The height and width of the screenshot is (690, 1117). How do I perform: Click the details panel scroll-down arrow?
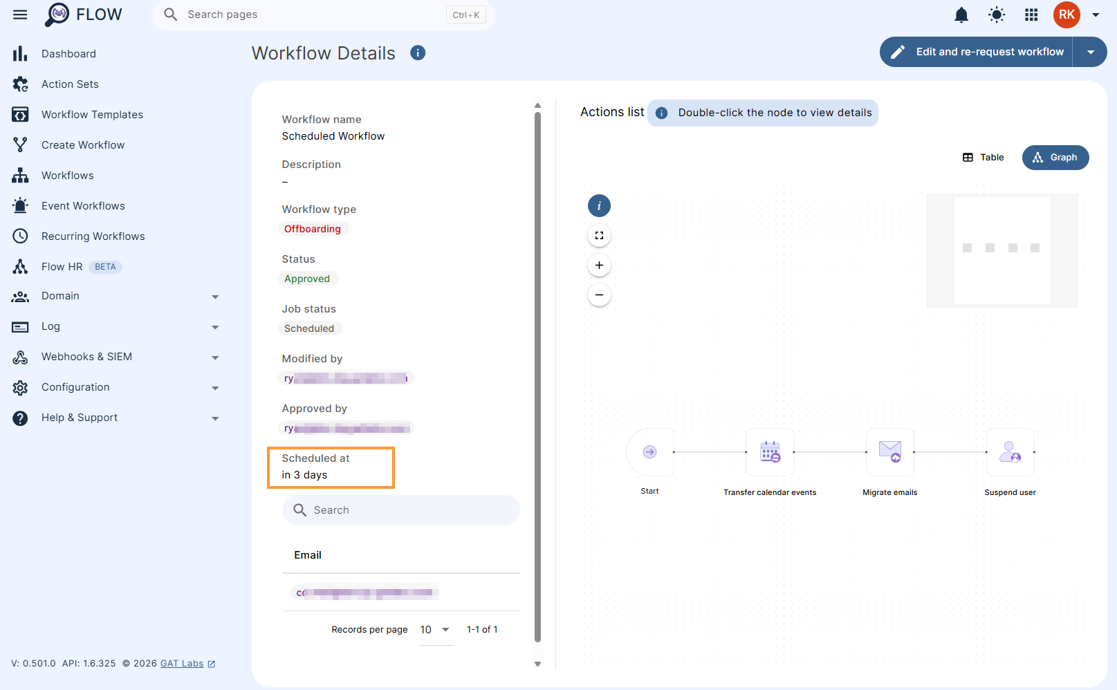537,664
